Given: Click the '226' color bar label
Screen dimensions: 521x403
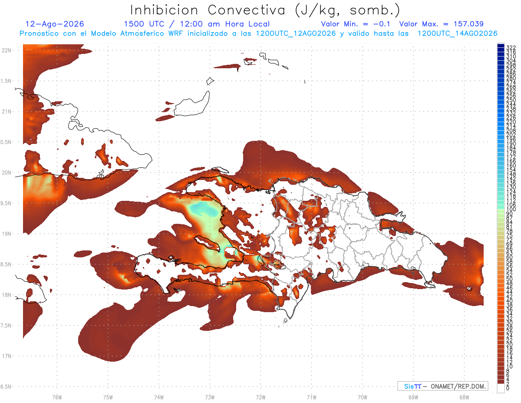Looking at the screenshot, I should point(511,117).
